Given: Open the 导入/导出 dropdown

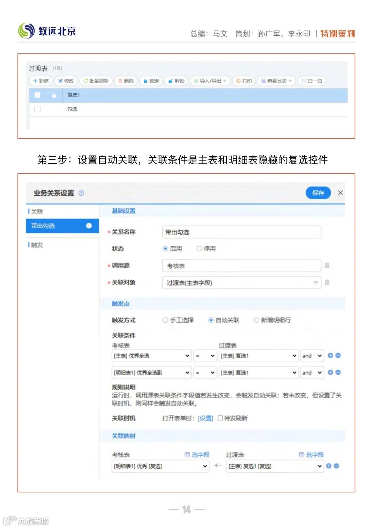Looking at the screenshot, I should [x=210, y=81].
